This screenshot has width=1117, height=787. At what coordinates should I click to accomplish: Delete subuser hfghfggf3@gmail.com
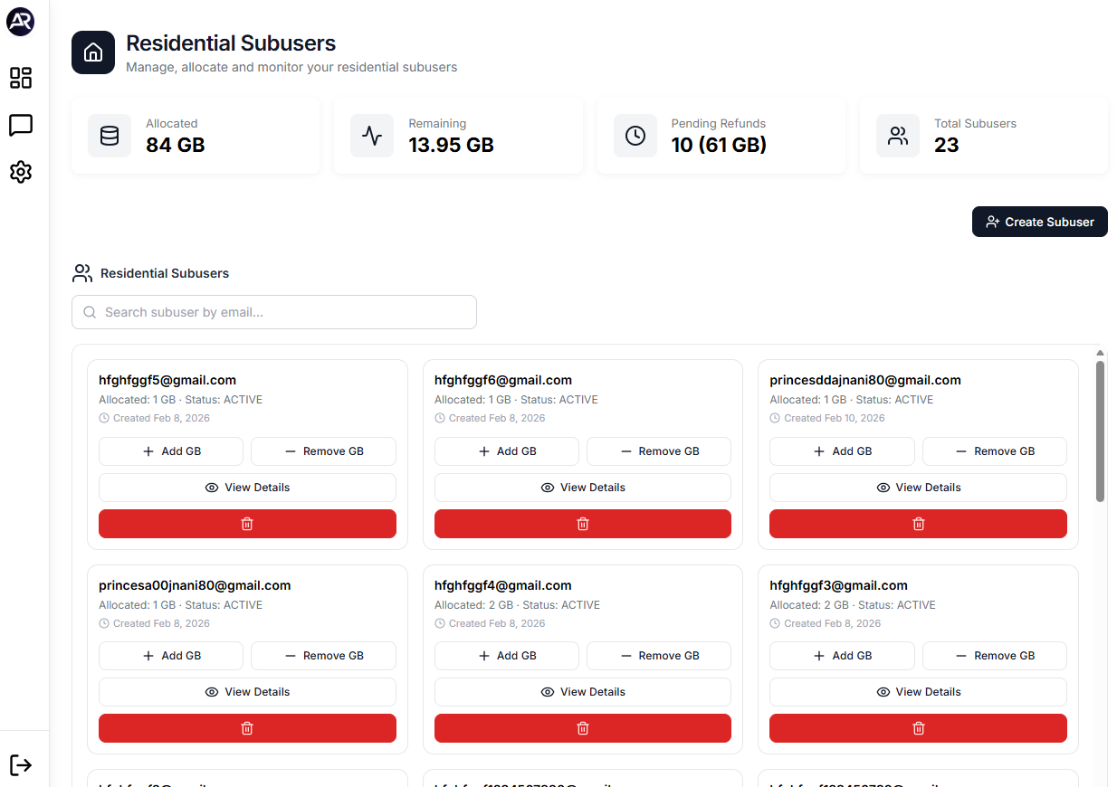[x=918, y=728]
